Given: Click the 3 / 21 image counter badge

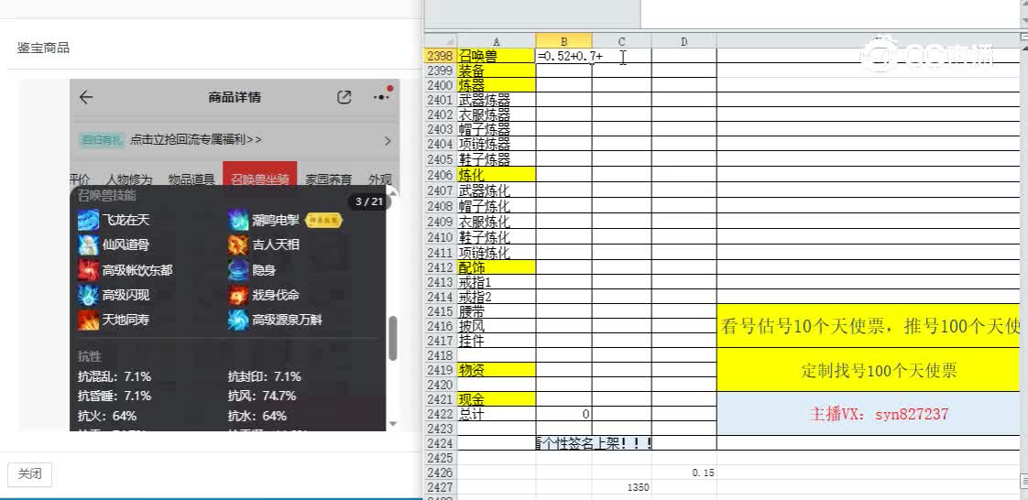Looking at the screenshot, I should tap(368, 201).
